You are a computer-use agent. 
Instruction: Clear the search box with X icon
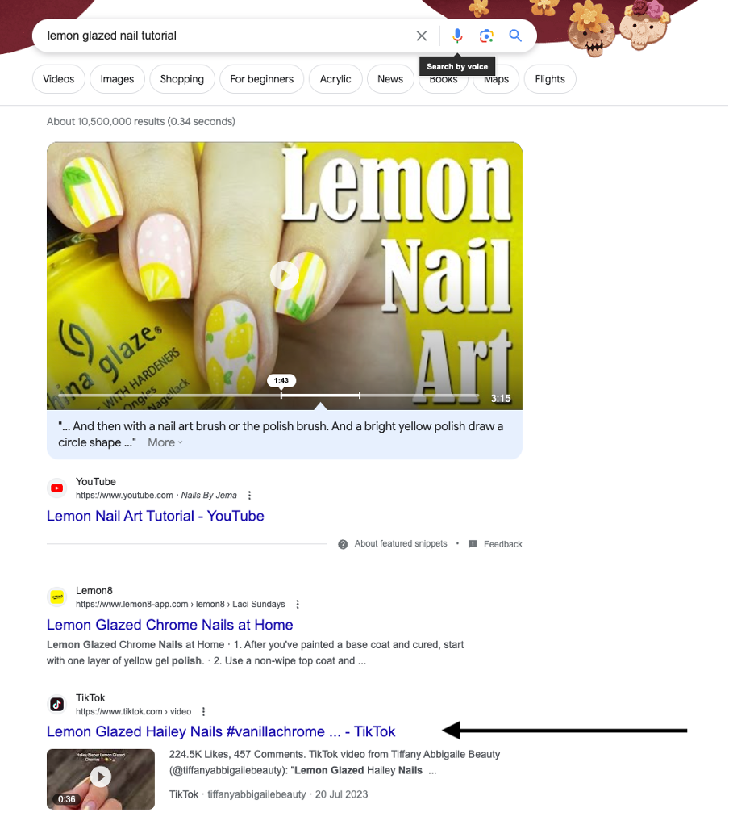click(422, 36)
